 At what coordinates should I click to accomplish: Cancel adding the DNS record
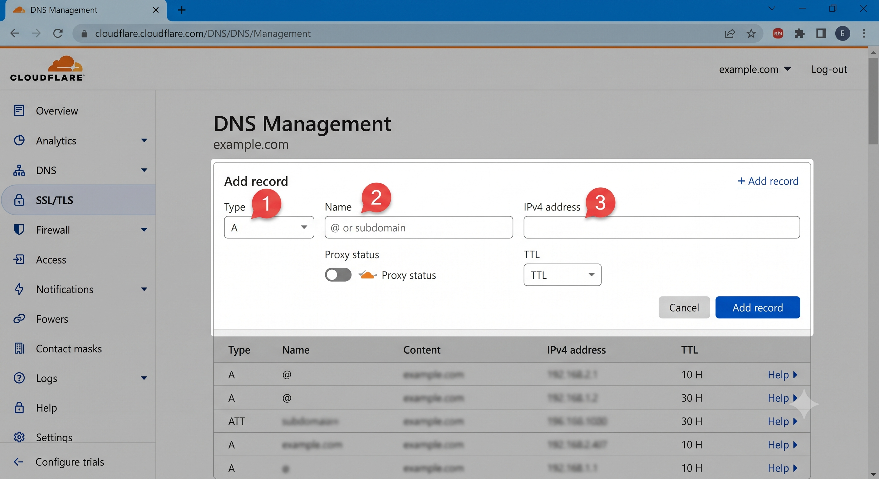684,307
